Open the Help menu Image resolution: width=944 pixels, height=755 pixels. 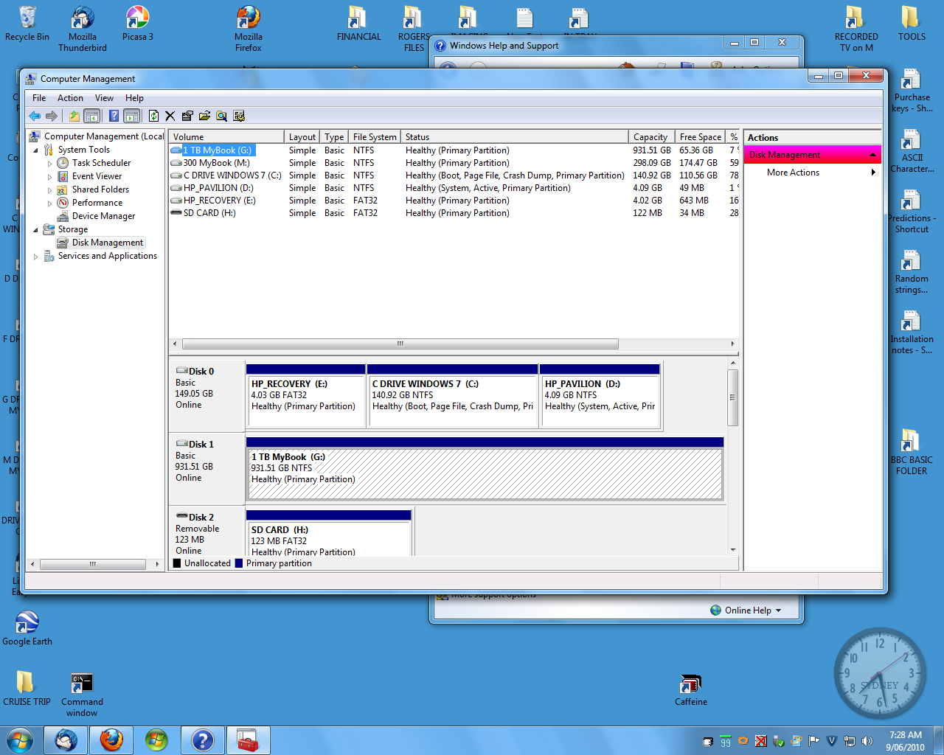[134, 98]
